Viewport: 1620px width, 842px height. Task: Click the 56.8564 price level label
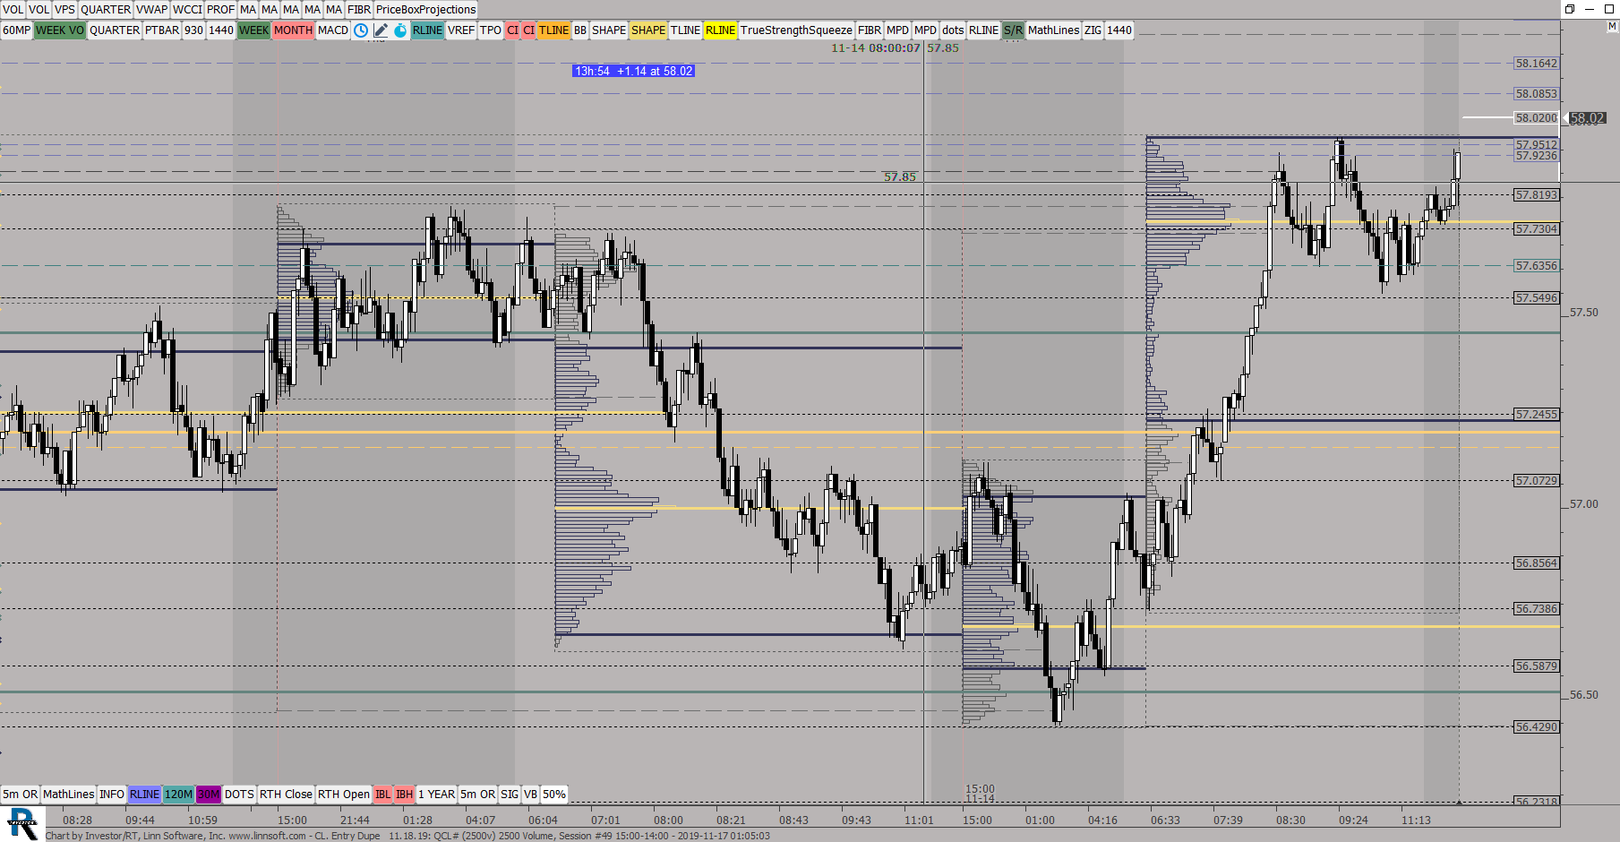(x=1536, y=563)
